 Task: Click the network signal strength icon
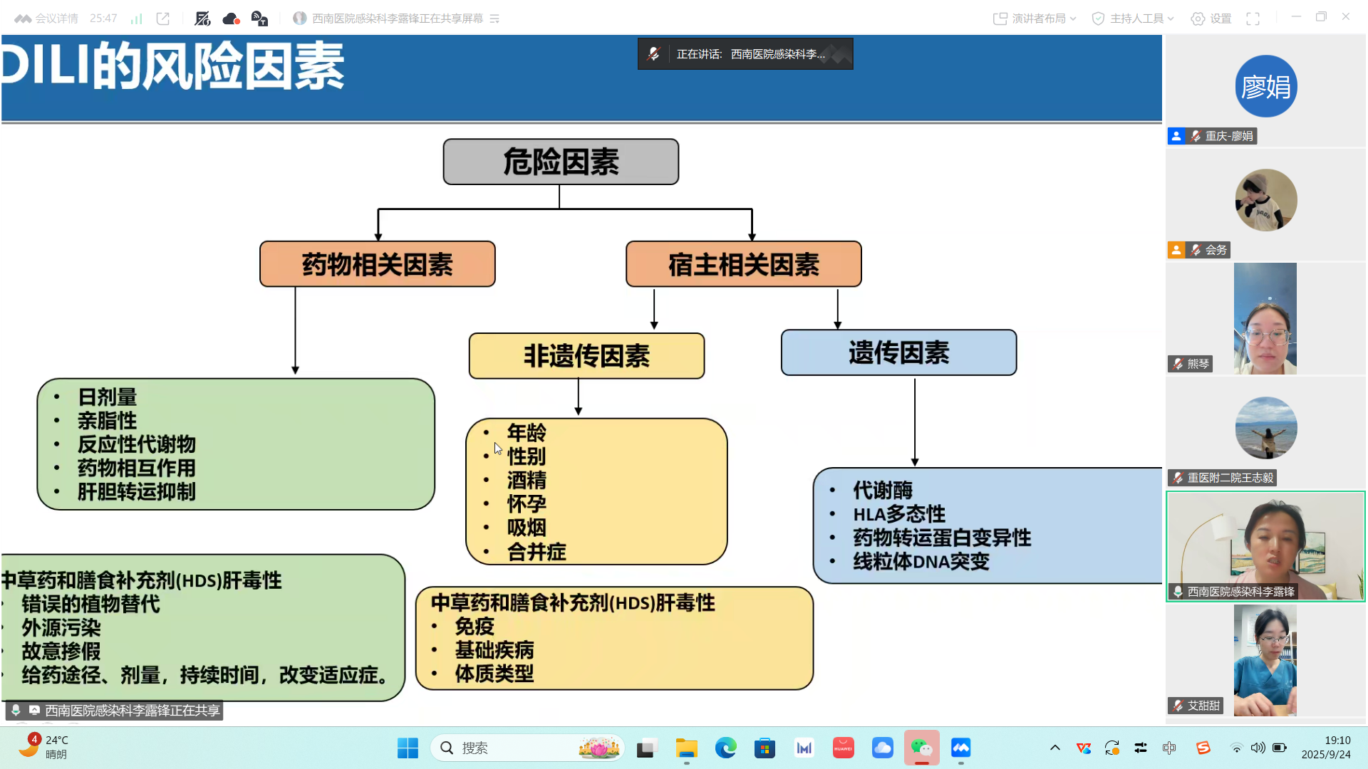(x=135, y=18)
